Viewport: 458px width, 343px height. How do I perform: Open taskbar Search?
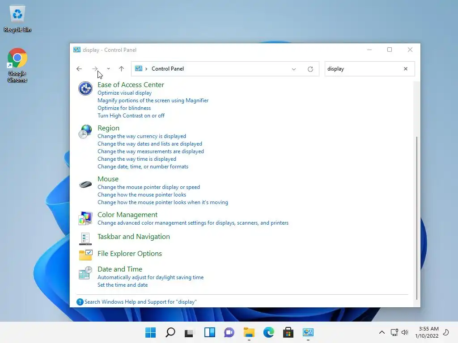tap(170, 332)
